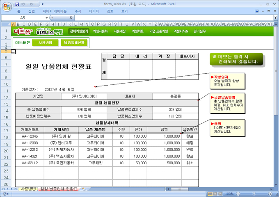Click the Office button logo

click(x=6, y=5)
